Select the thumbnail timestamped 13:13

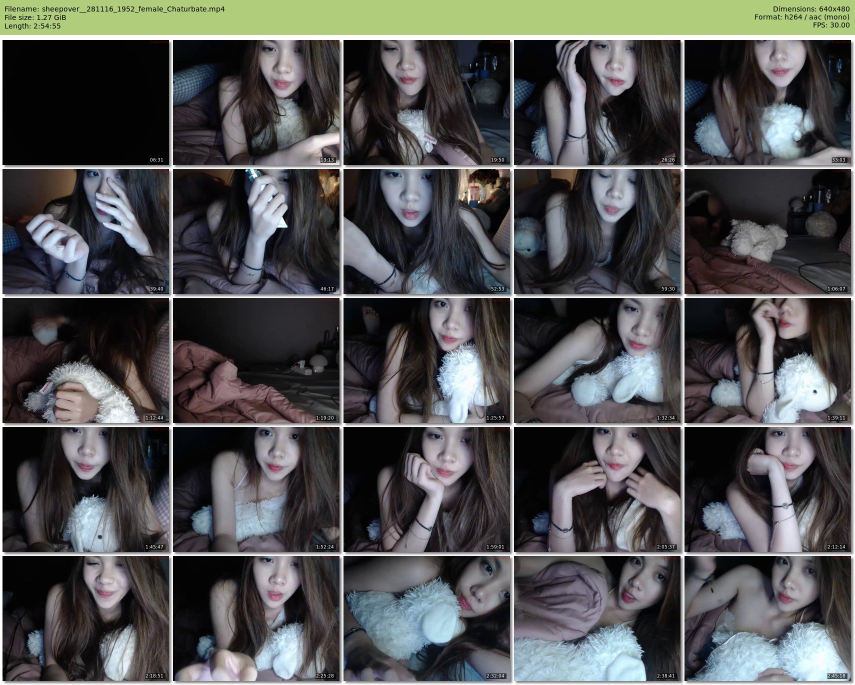256,102
